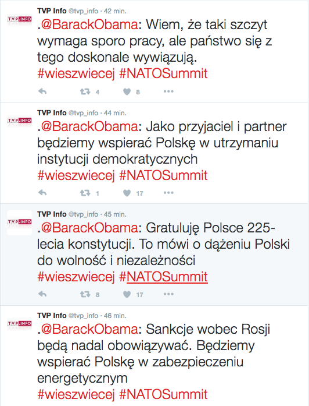Click @tvp_info handle on 44 min. tweet

(83, 113)
